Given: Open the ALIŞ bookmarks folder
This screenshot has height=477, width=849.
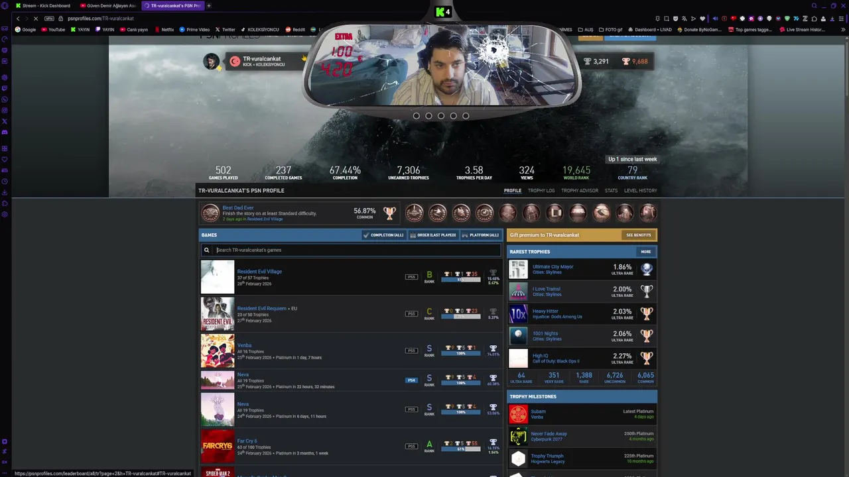Looking at the screenshot, I should [x=586, y=30].
